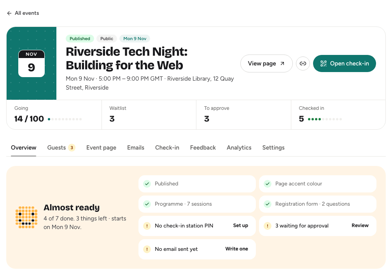Viewport: 392px width, 275px height.
Task: Click the pixel smiley face icon
Action: point(26,217)
